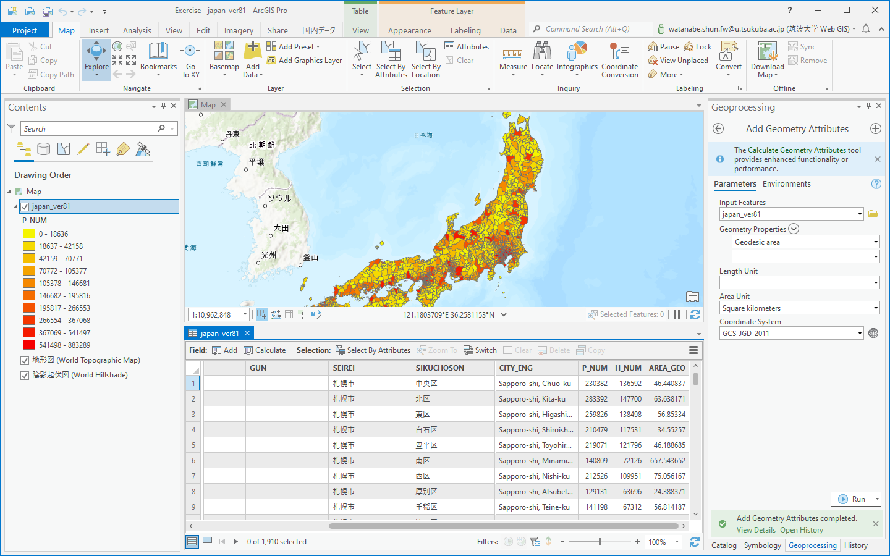Collapse the Map tree node
This screenshot has width=890, height=556.
tap(9, 192)
